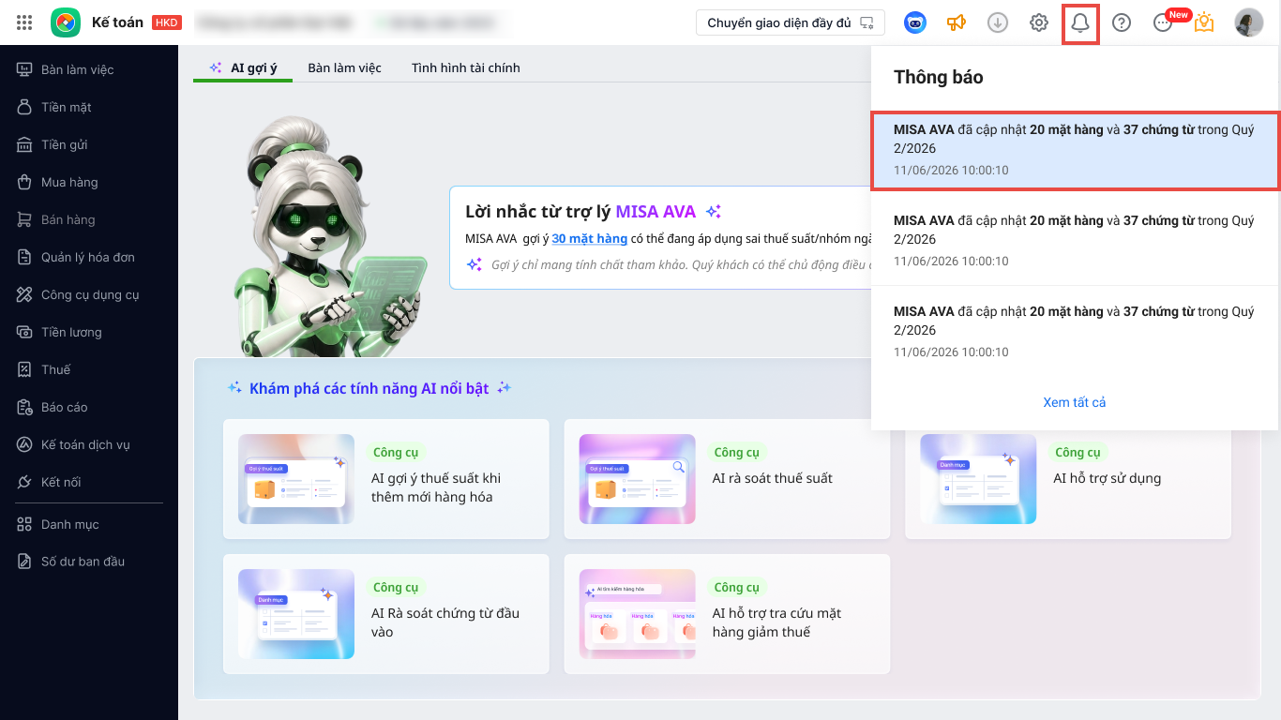Click the orange lightbulb ideas icon
The width and height of the screenshot is (1281, 720).
[1204, 22]
